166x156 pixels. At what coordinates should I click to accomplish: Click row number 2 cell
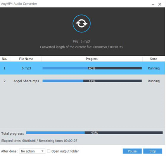tap(5, 81)
